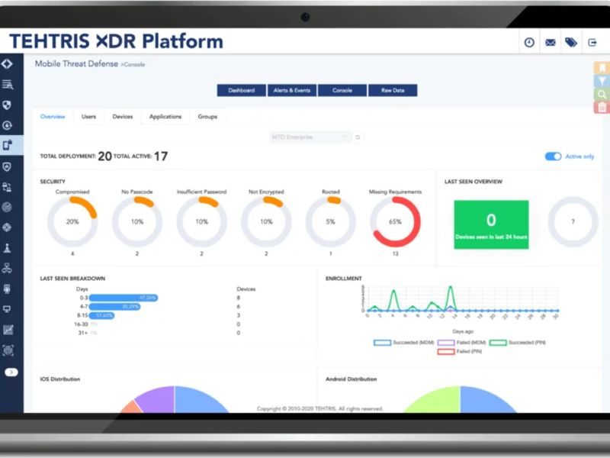Click the clock history icon in header
The image size is (610, 458).
point(529,43)
